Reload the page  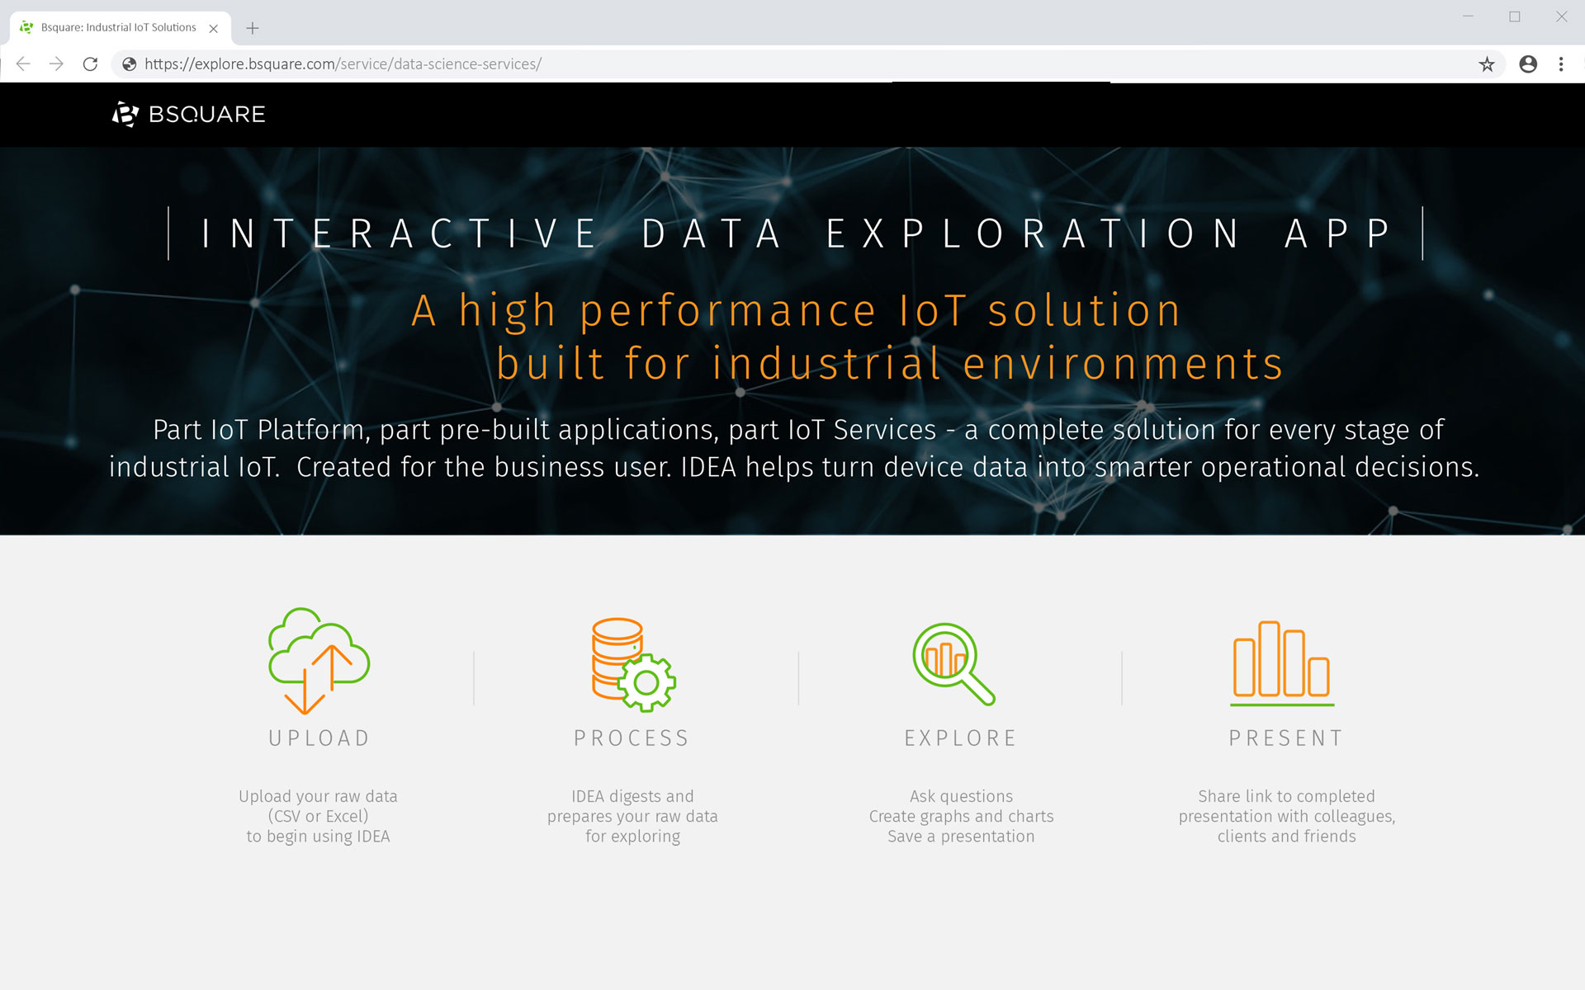[91, 64]
